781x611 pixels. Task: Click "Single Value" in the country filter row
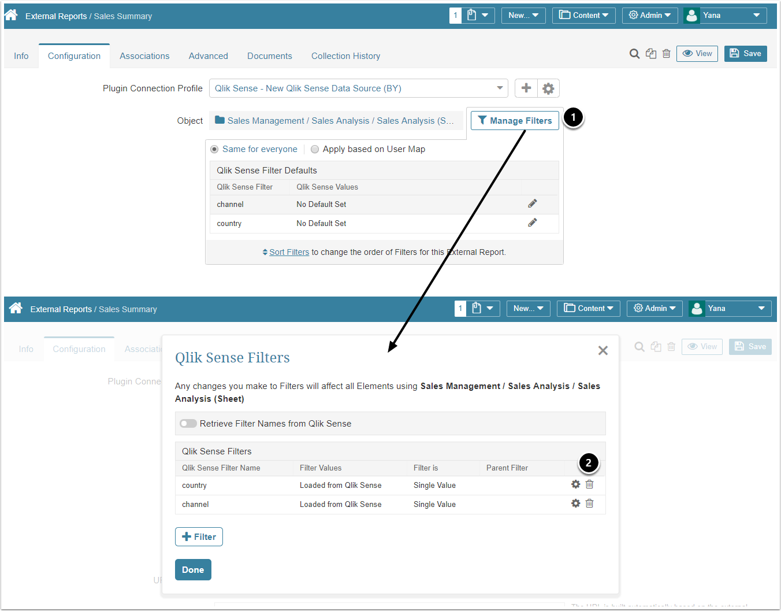tap(434, 486)
